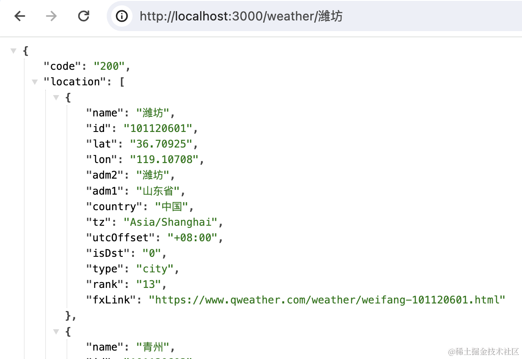Viewport: 522px width, 359px height.
Task: Go back to previous page
Action: [20, 16]
